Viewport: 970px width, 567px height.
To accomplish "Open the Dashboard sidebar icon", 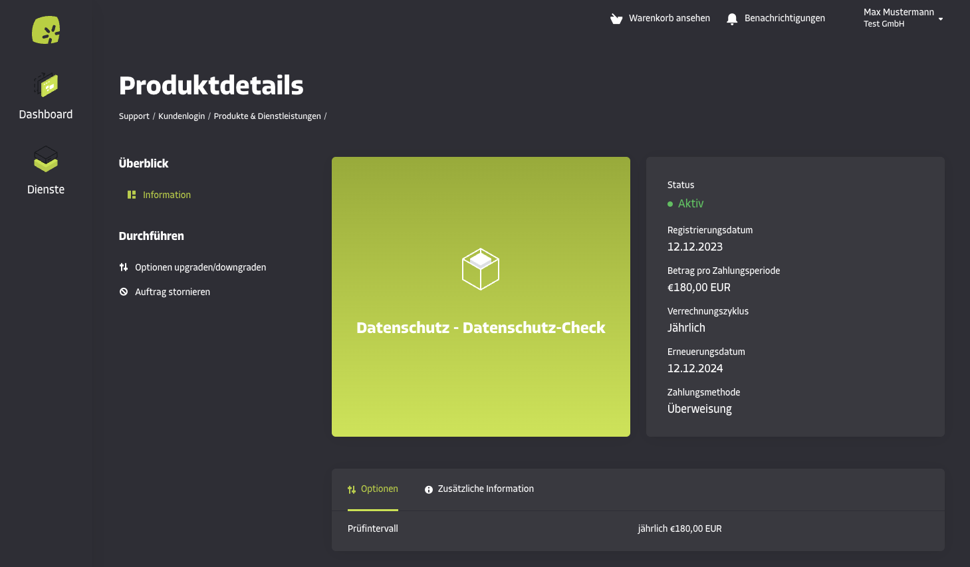I will pyautogui.click(x=46, y=85).
